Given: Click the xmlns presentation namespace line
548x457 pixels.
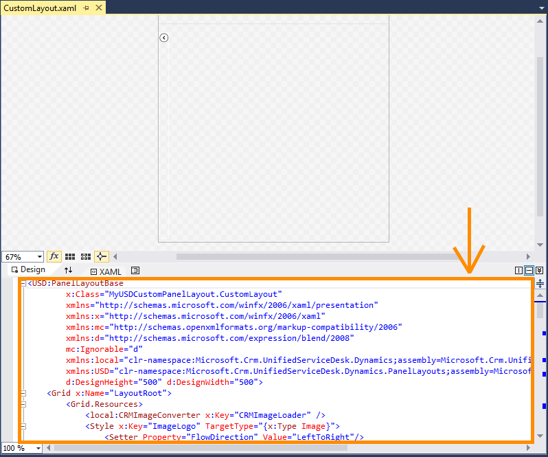Looking at the screenshot, I should click(222, 305).
